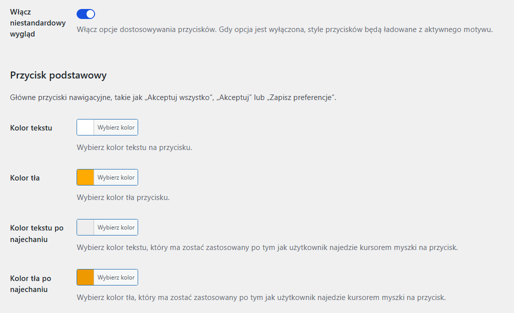
Task: Open color swatch for 'Kolor tekstu'
Action: coord(85,127)
